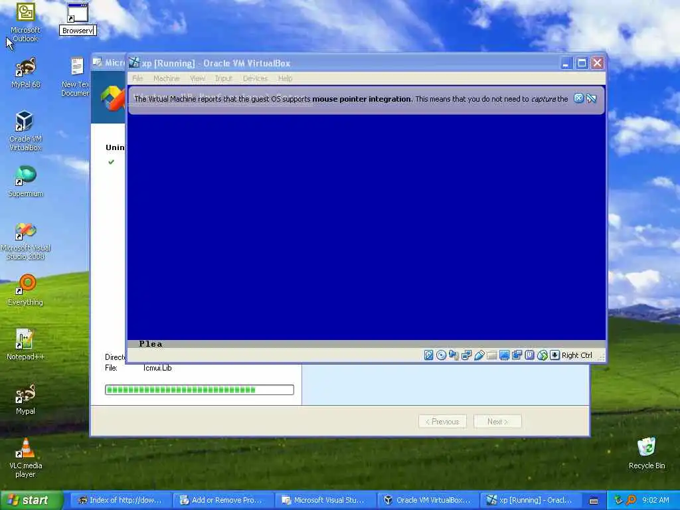The image size is (680, 510).
Task: Minimize the xp [Running] VirtualBox window
Action: point(566,63)
